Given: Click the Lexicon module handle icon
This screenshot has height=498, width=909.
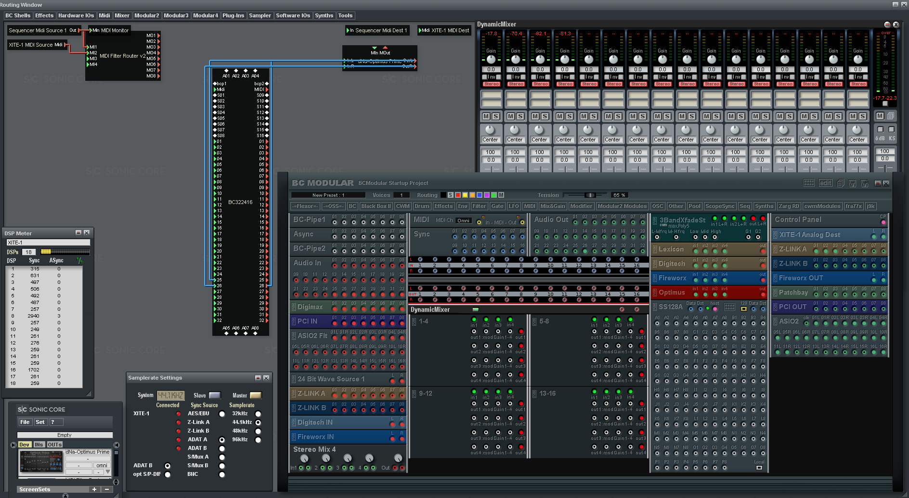Looking at the screenshot, I should tap(655, 249).
